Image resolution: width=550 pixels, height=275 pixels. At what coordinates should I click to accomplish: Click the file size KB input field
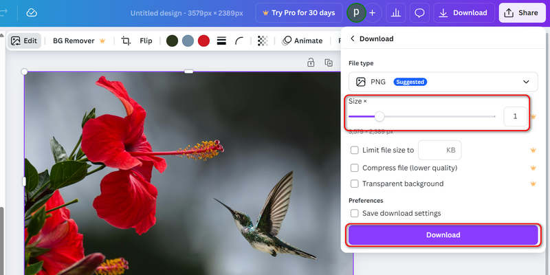[x=439, y=150]
